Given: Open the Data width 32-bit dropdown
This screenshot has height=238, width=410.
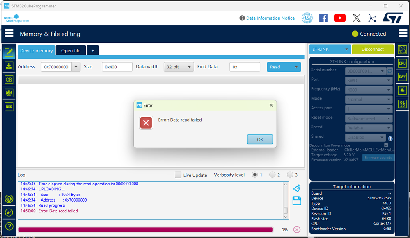Looking at the screenshot, I should (179, 67).
